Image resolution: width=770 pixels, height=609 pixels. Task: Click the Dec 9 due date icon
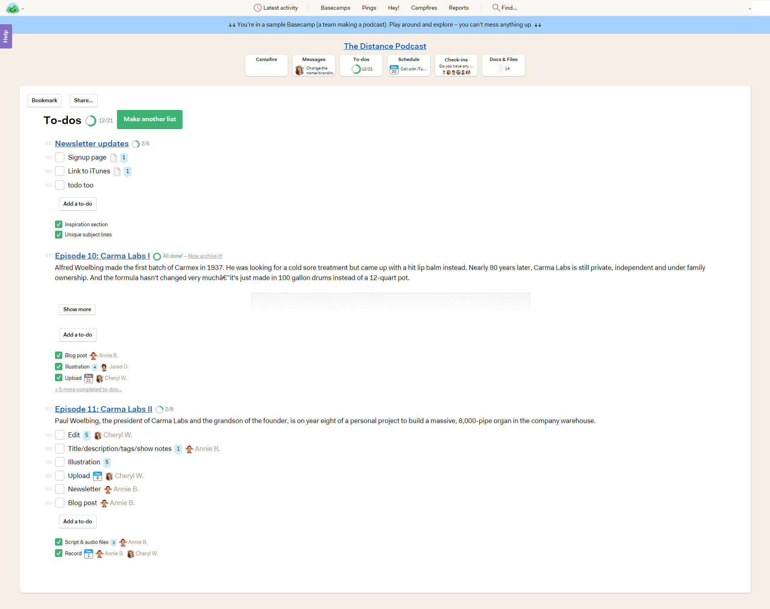(x=98, y=476)
